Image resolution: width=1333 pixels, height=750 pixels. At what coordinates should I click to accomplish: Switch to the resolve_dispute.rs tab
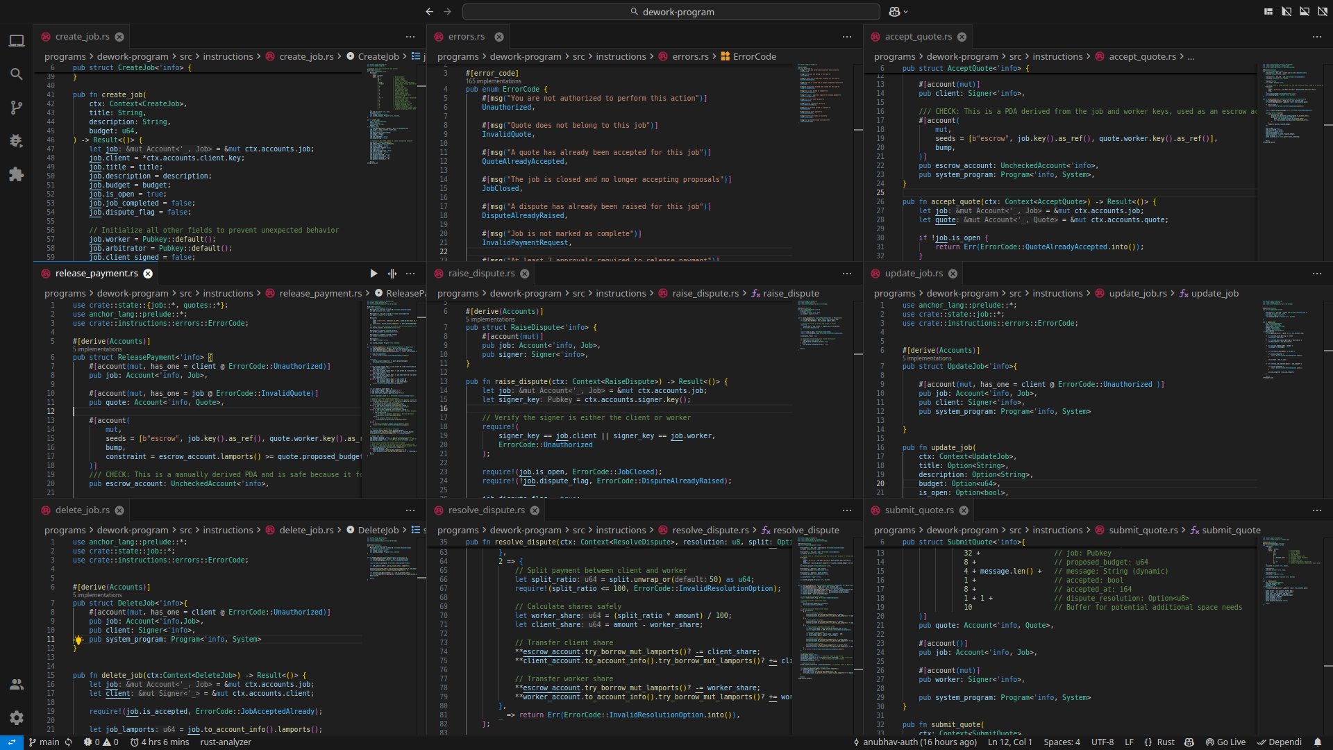(x=486, y=510)
